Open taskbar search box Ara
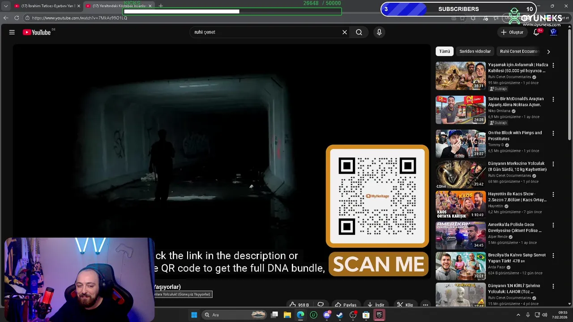Viewport: 573px width, 322px height. click(234, 315)
